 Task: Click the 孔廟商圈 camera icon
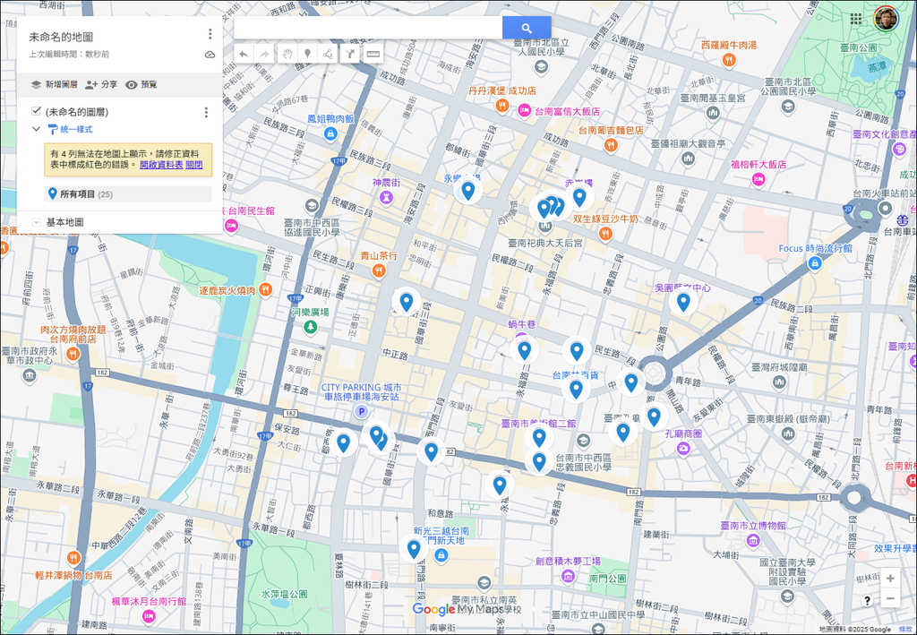683,449
